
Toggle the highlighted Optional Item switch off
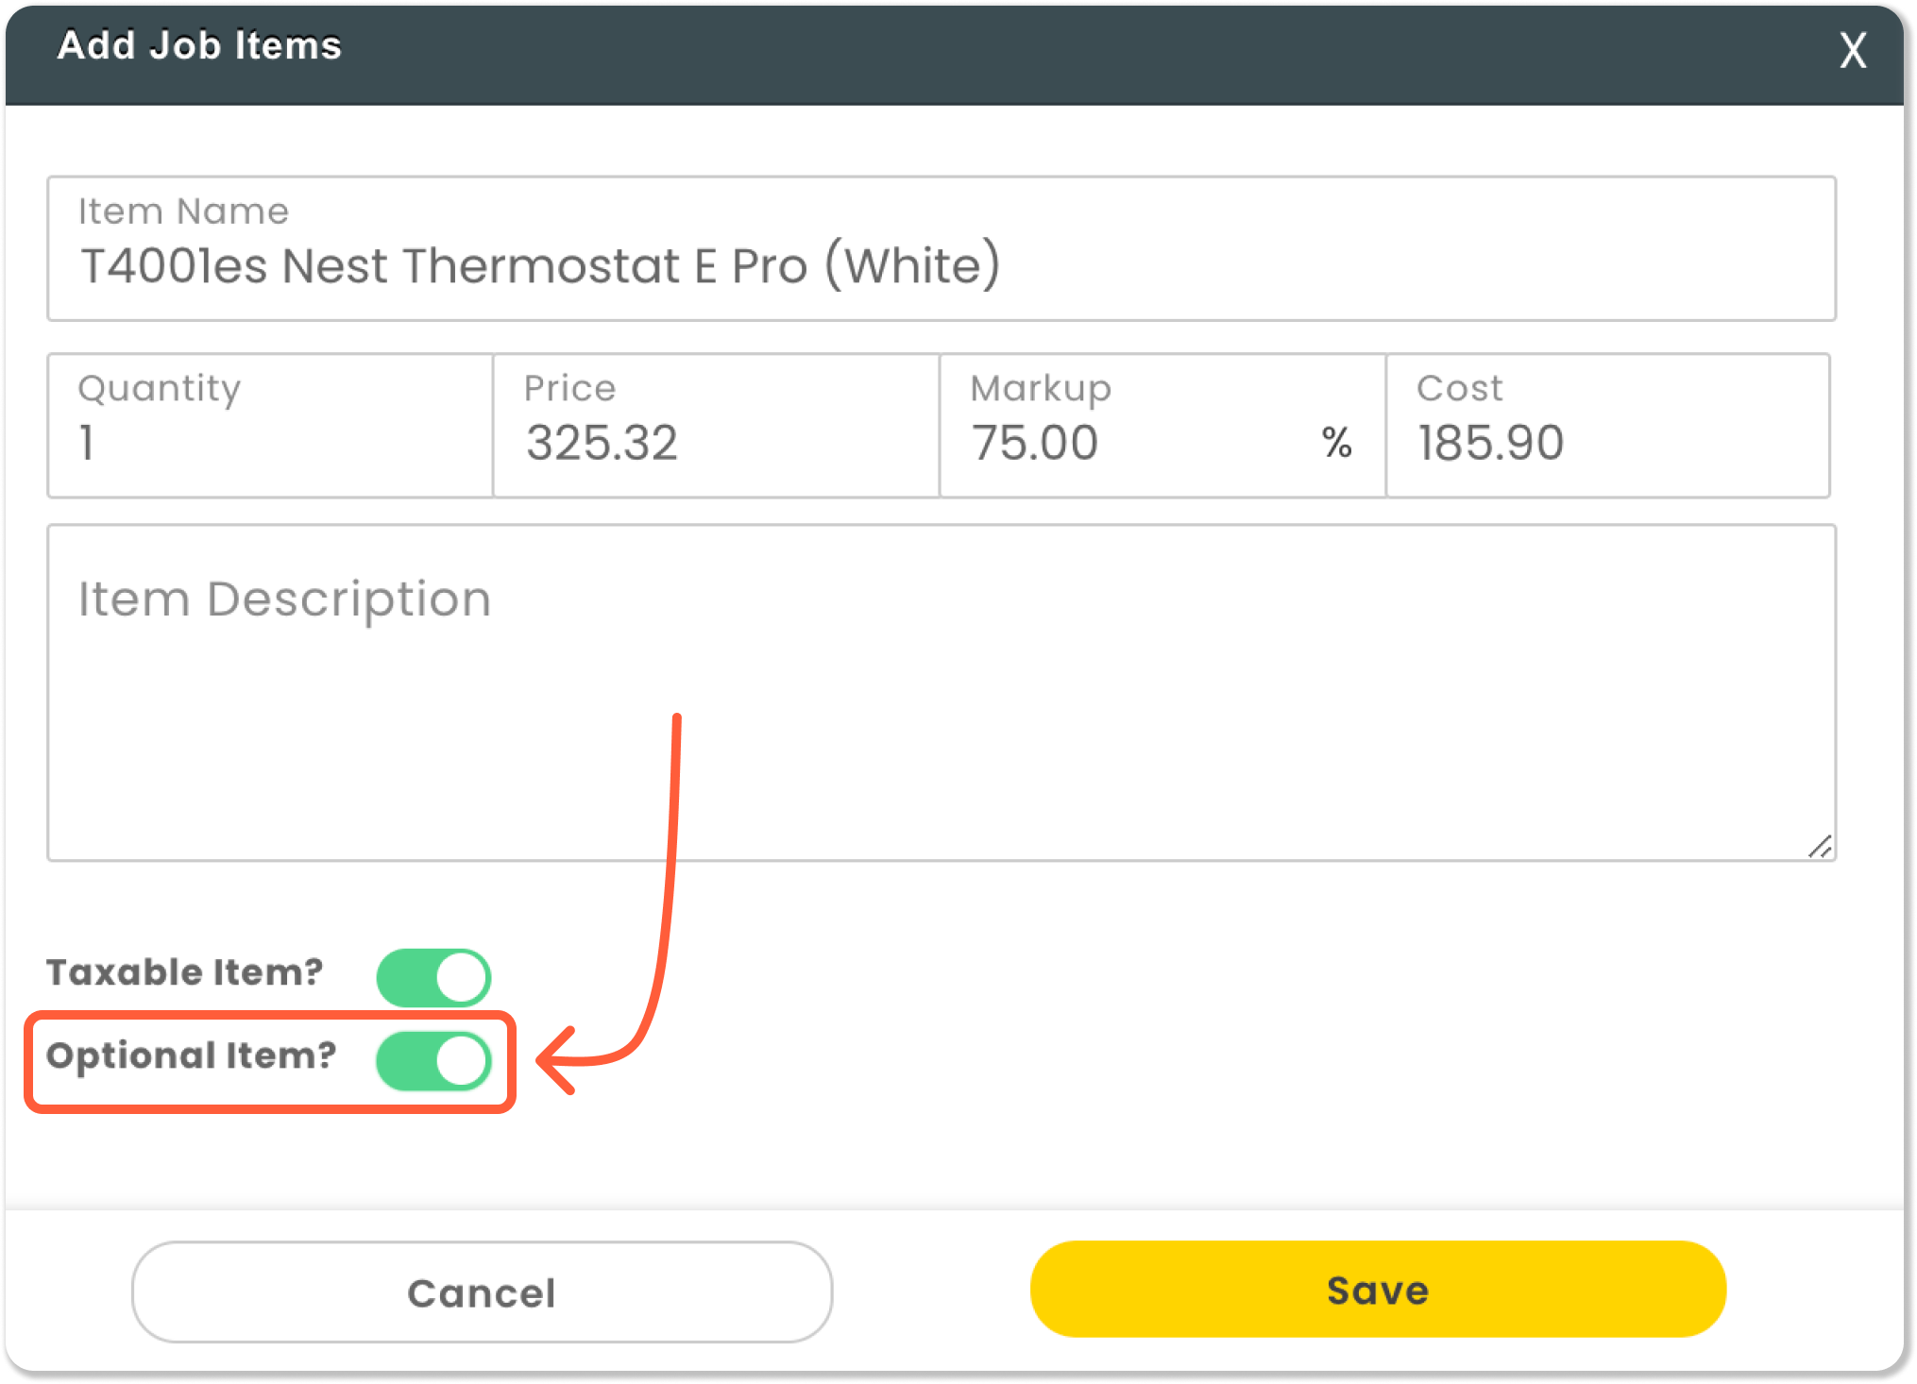coord(433,1059)
